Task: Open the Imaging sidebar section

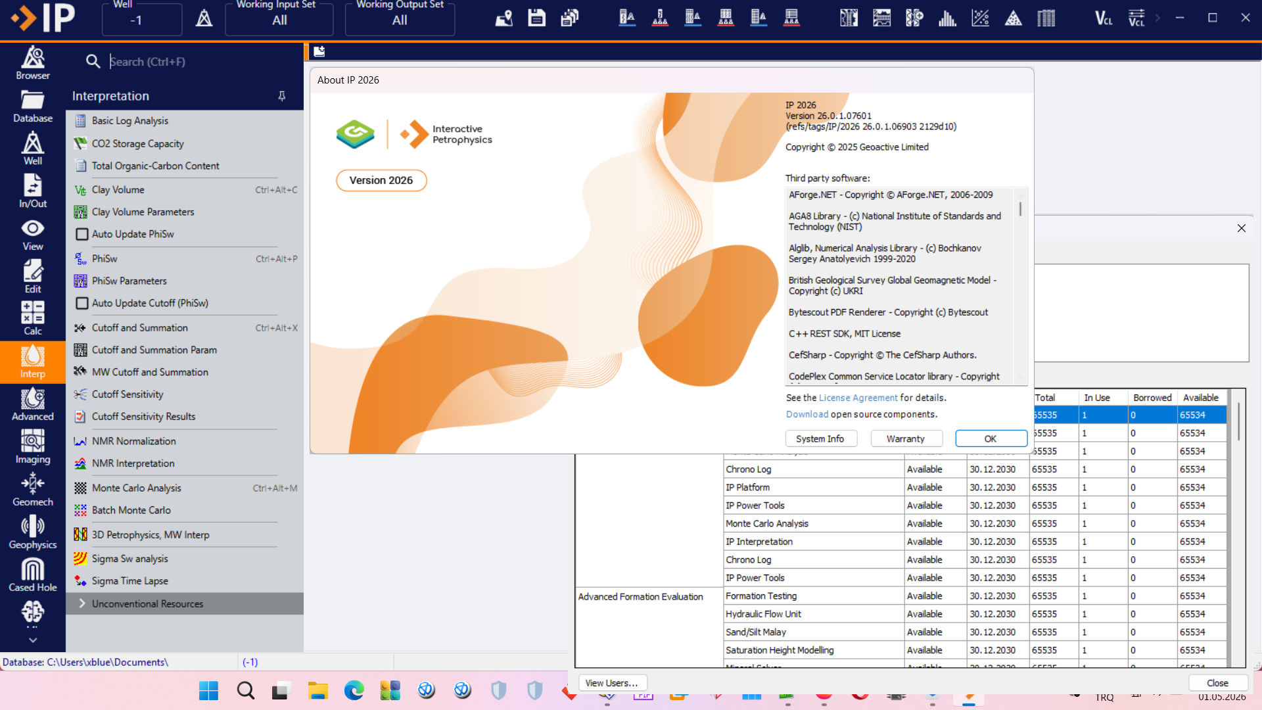Action: (33, 446)
